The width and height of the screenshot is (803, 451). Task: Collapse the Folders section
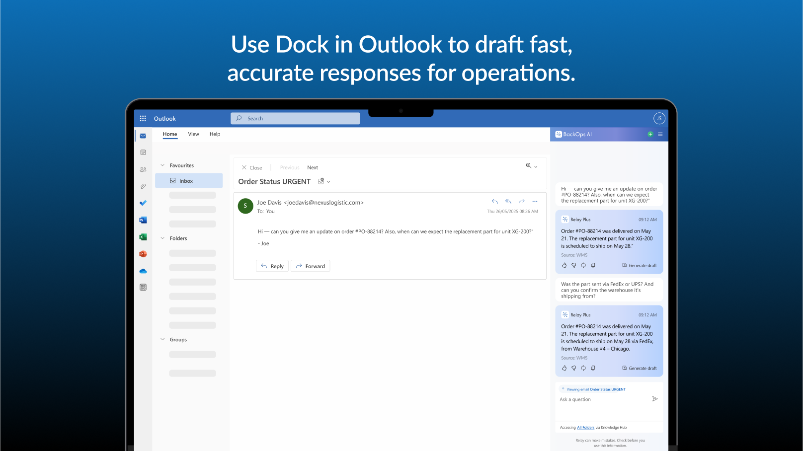click(x=162, y=238)
